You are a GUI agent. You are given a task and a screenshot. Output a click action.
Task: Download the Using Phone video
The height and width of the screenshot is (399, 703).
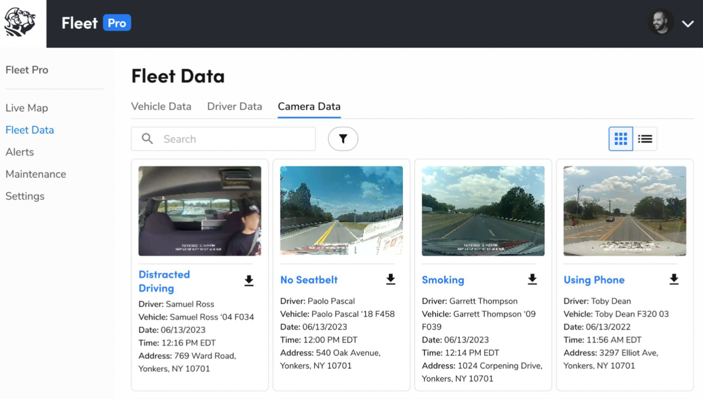(674, 280)
